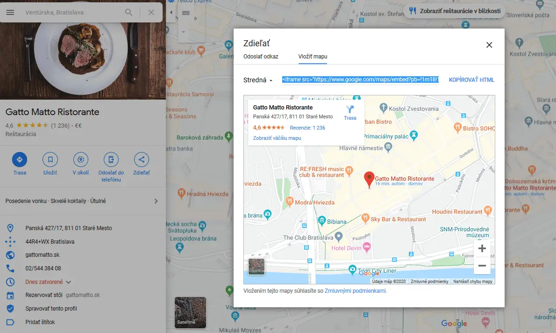Click Zobraziť väčšiu mapu link

277,138
